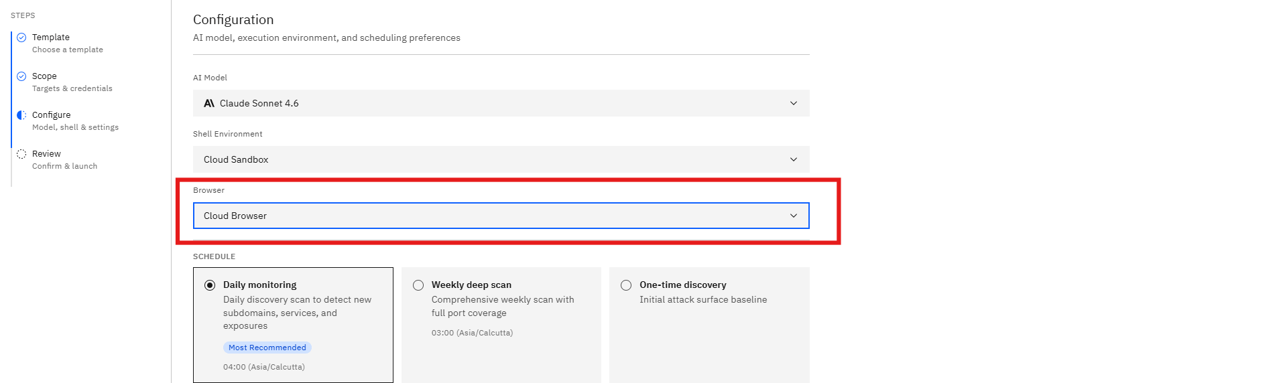The image size is (1285, 383).
Task: Click the Daily discovery scan description text
Action: point(297,313)
